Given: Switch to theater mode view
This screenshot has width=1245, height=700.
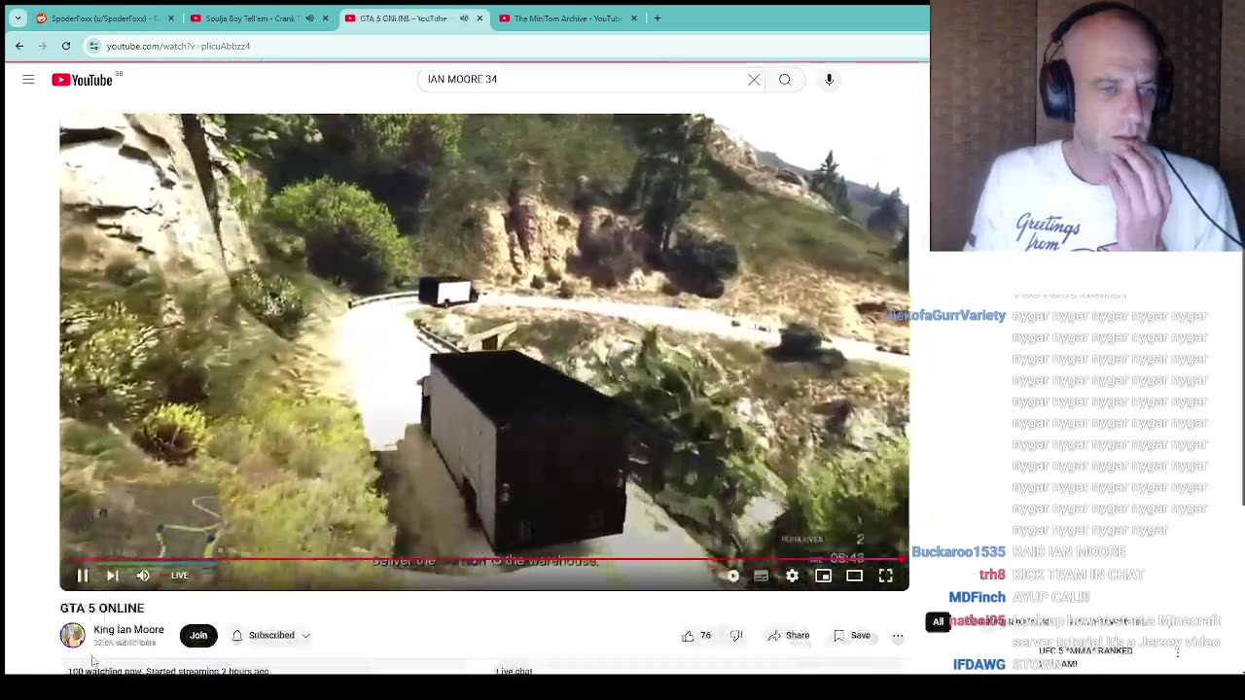Looking at the screenshot, I should tap(855, 576).
